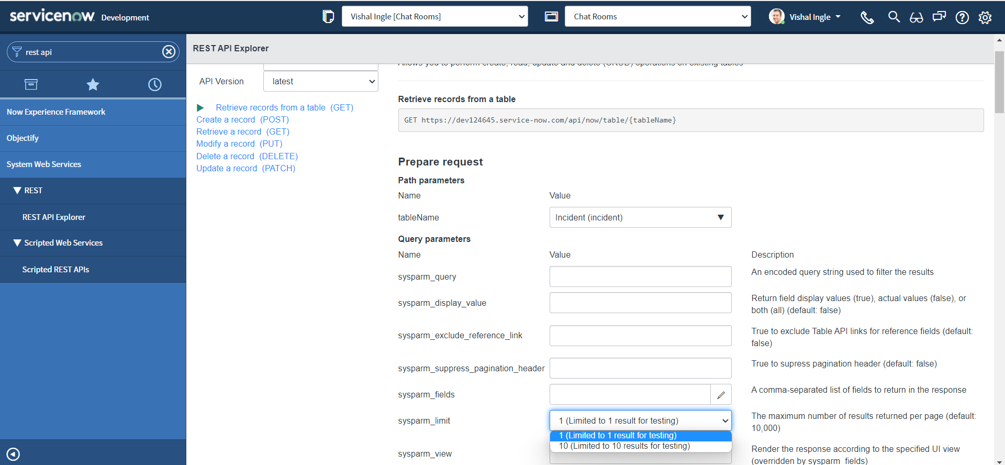The width and height of the screenshot is (1005, 465).
Task: Open global search magnifier icon
Action: pos(894,17)
